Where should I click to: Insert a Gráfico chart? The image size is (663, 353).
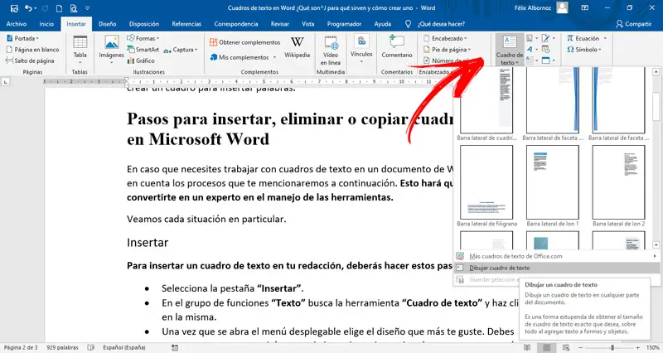tap(141, 60)
